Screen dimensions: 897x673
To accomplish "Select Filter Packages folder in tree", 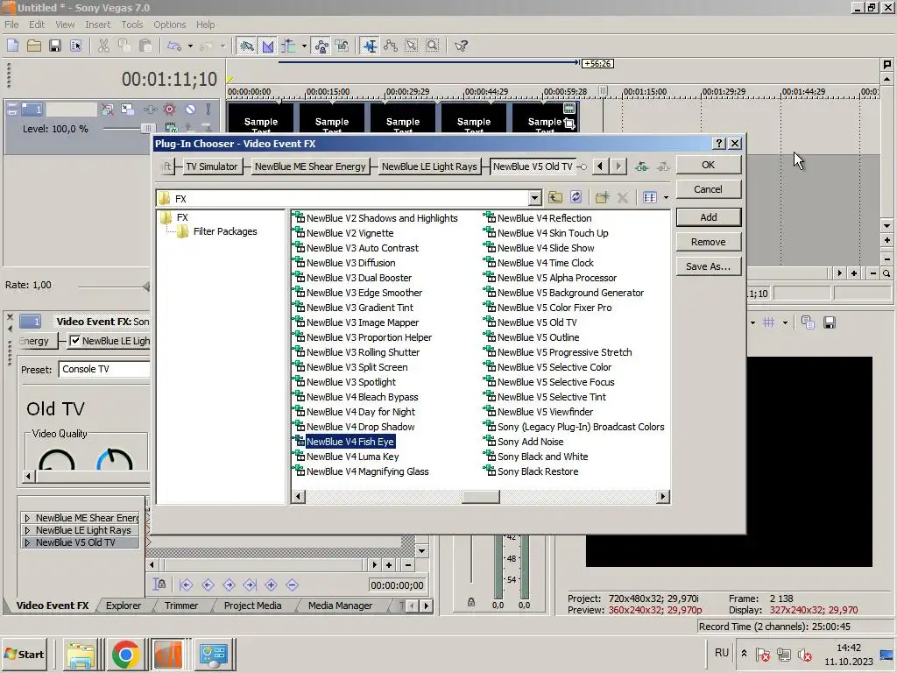I will 225,231.
